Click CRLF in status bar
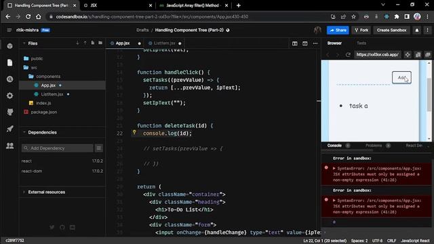The width and height of the screenshot is (434, 244). tap(391, 241)
